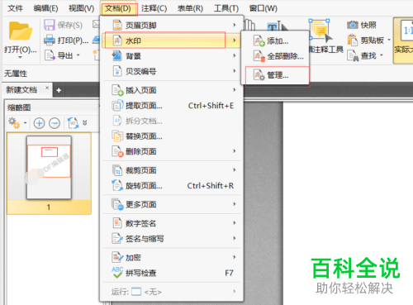
Task: Open the 视图(V) menu
Action: click(x=81, y=8)
